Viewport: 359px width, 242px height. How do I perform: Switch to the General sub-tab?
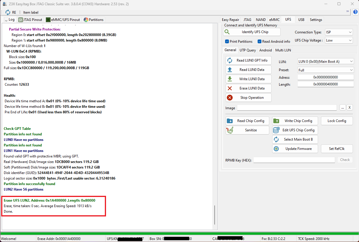click(230, 50)
